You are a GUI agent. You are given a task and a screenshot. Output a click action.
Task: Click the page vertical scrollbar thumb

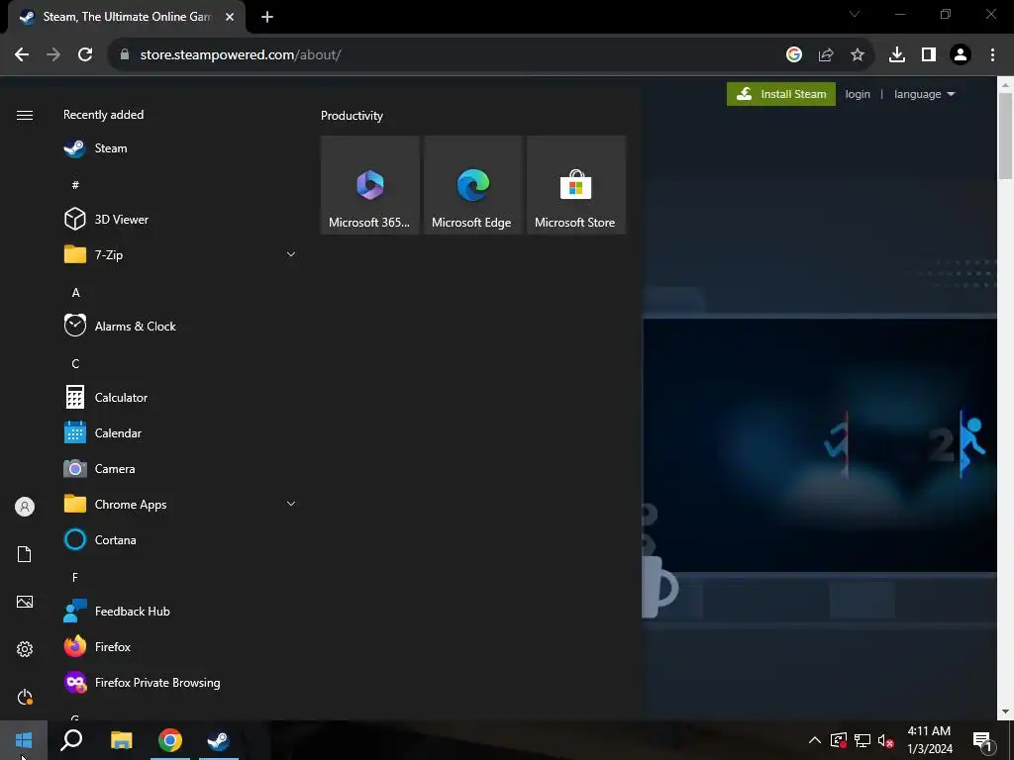(x=1006, y=136)
